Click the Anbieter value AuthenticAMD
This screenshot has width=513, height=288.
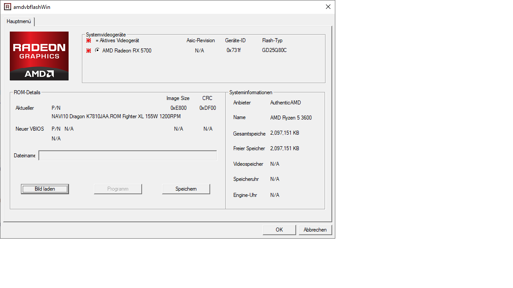point(285,102)
